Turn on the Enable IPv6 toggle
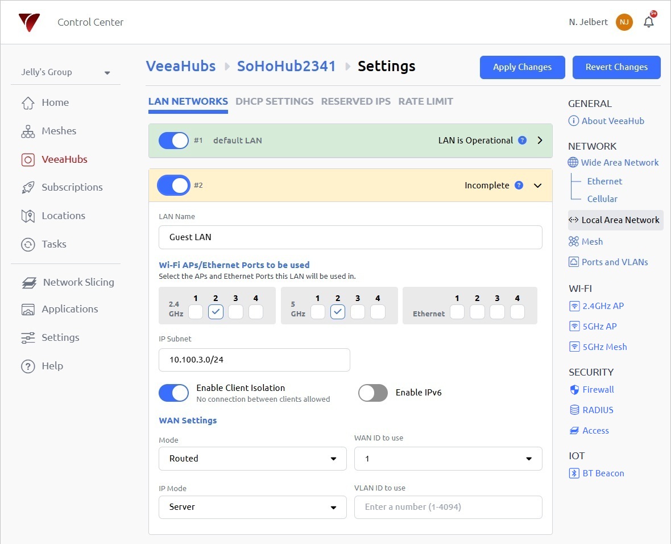The width and height of the screenshot is (671, 544). click(373, 393)
